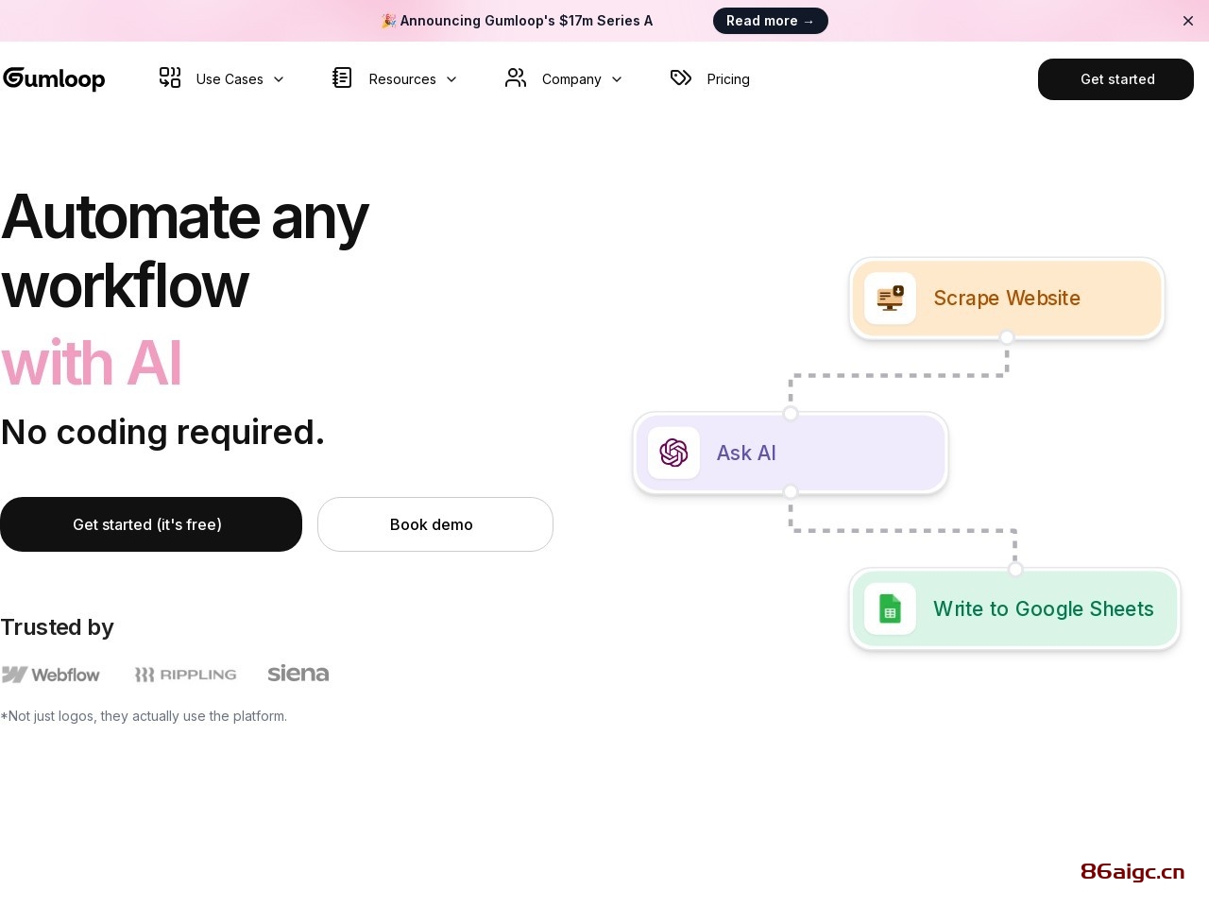The image size is (1209, 907).
Task: Dismiss the announcement banner with X
Action: 1188,21
